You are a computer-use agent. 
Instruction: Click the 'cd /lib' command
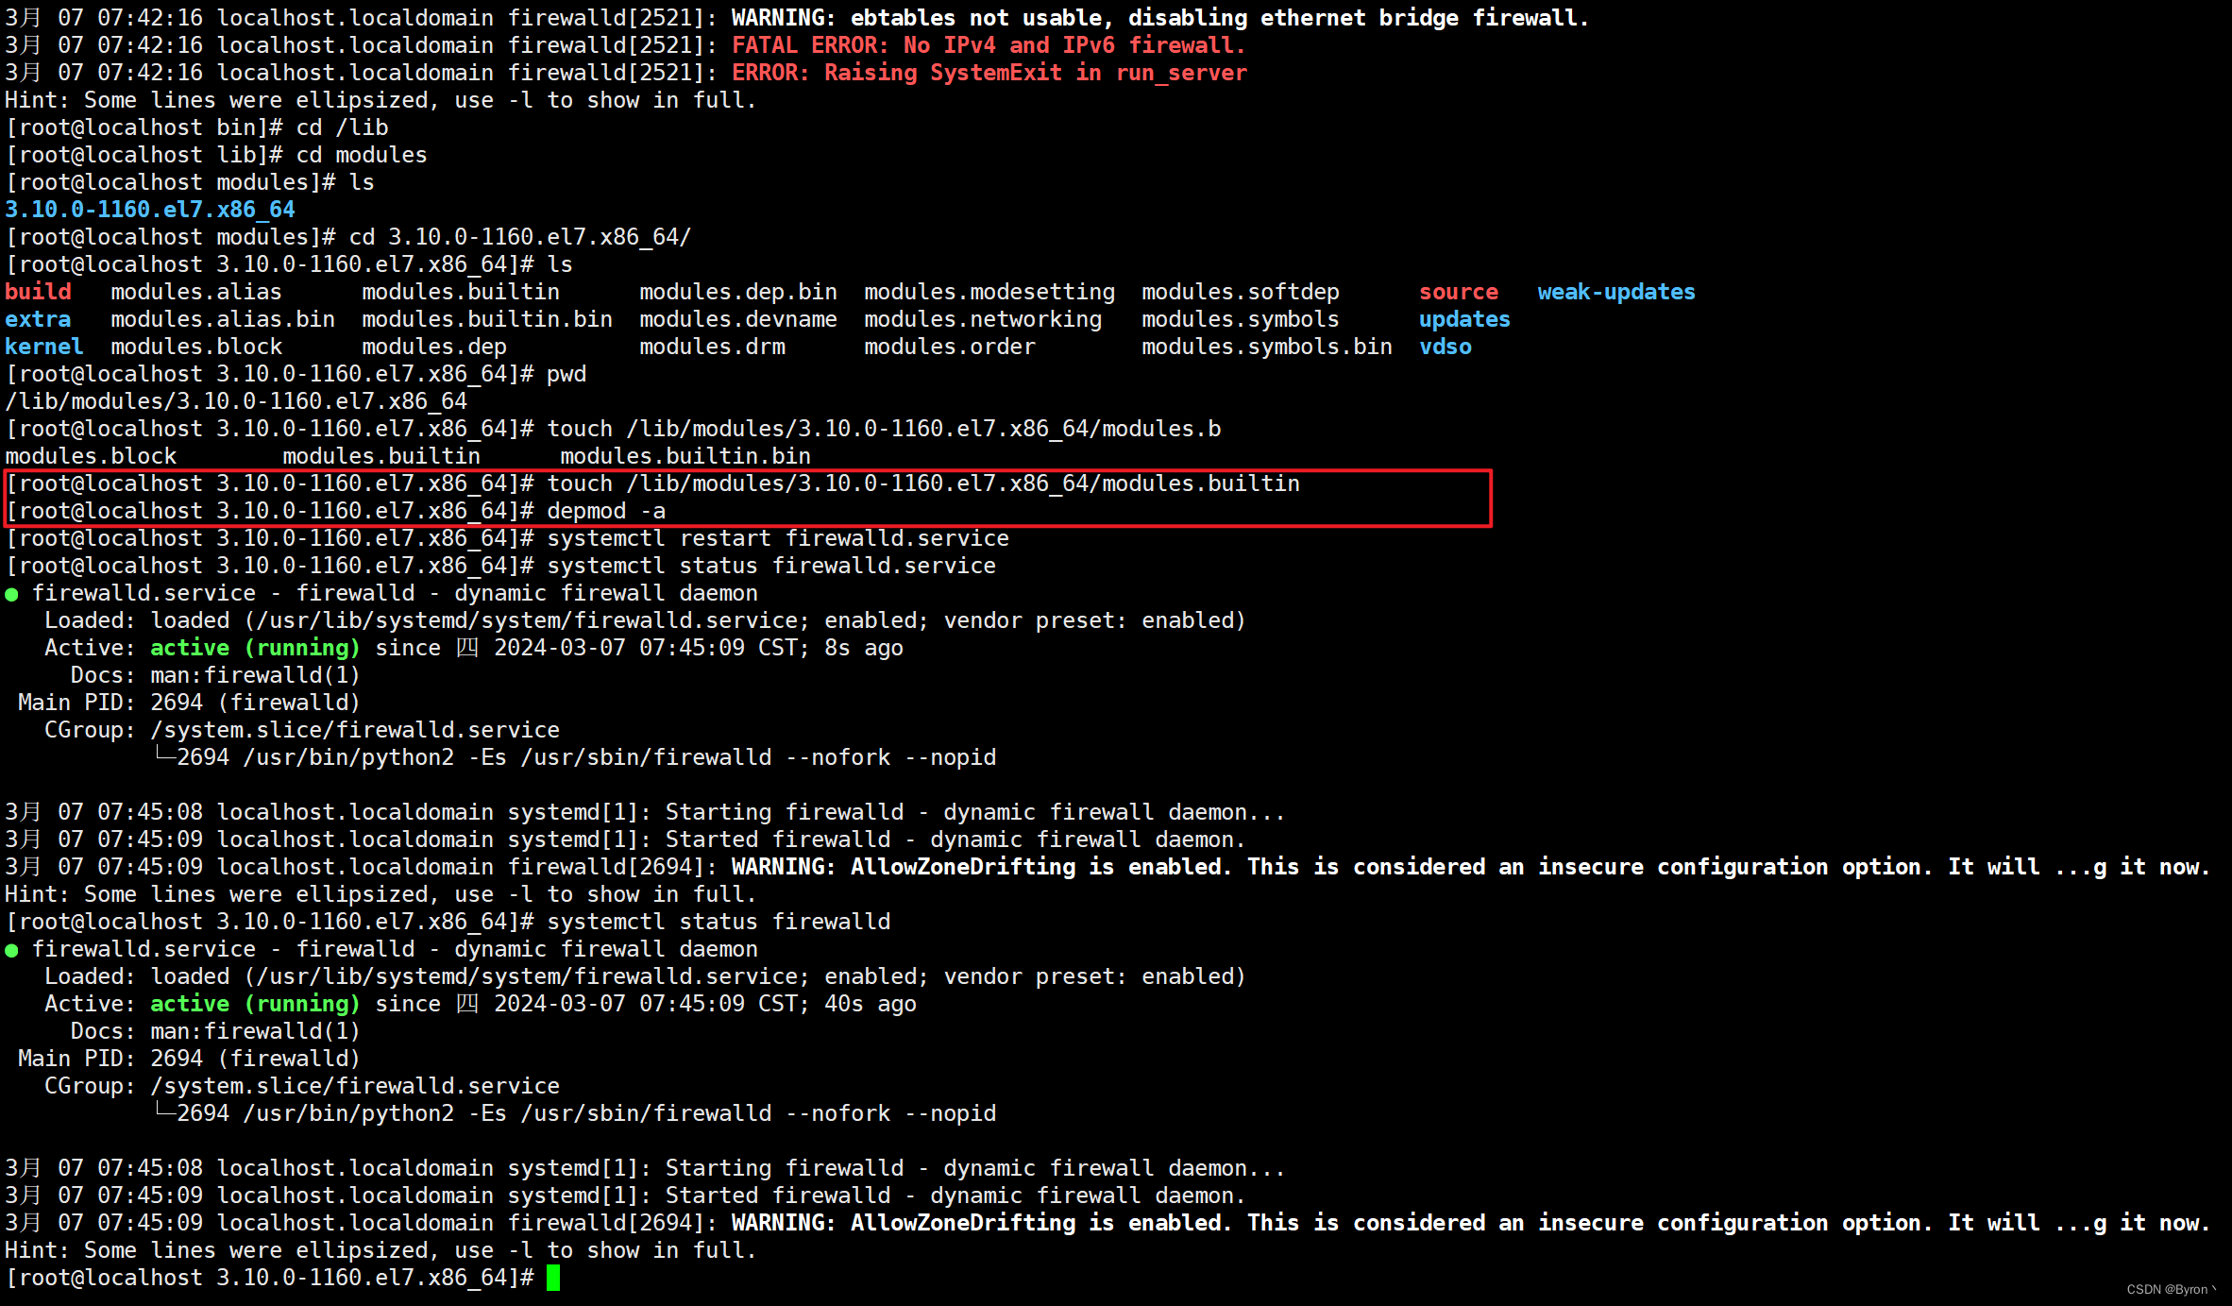coord(342,127)
